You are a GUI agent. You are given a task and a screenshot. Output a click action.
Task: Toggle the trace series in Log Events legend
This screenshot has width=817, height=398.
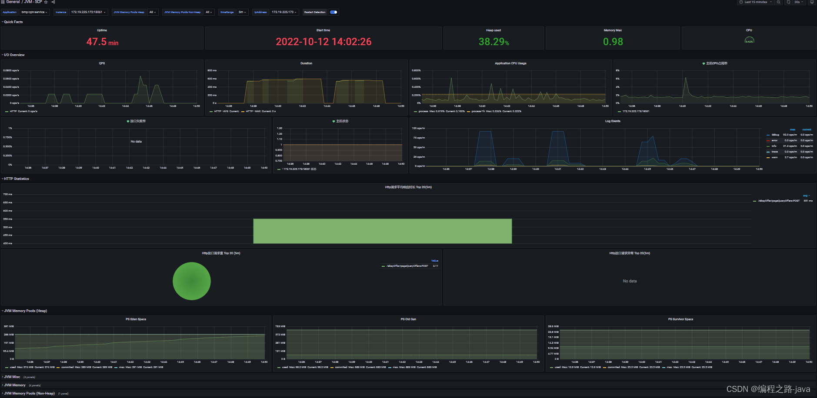[774, 152]
